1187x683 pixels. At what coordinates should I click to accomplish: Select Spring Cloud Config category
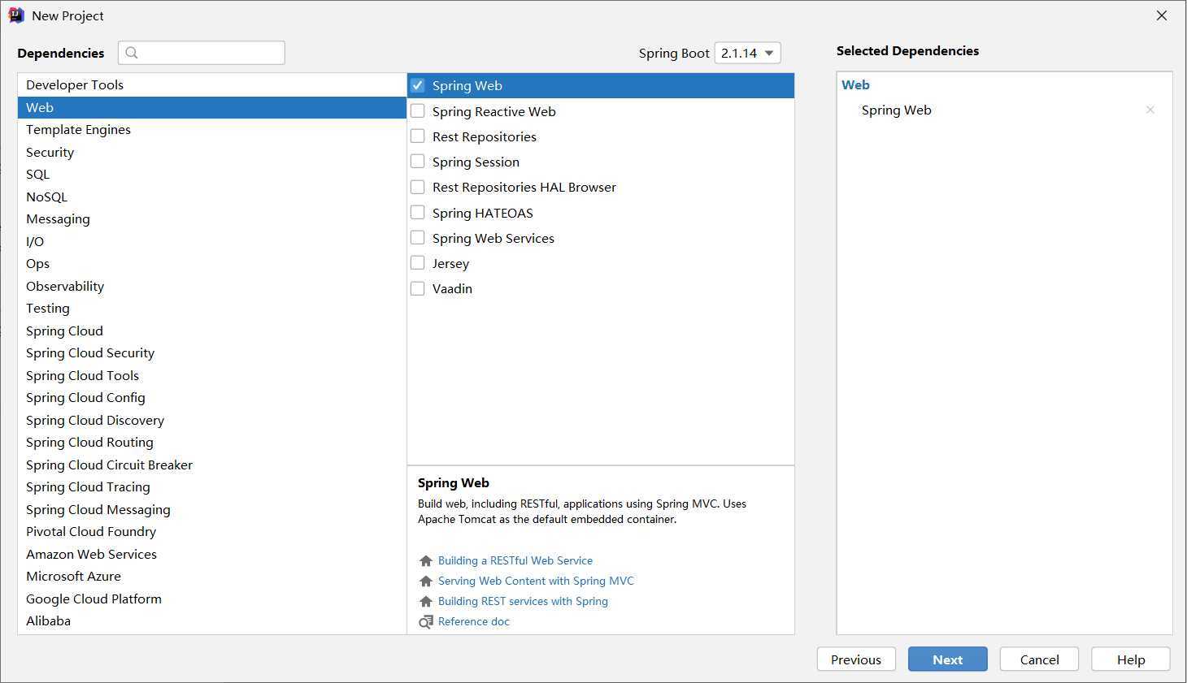[x=211, y=397]
